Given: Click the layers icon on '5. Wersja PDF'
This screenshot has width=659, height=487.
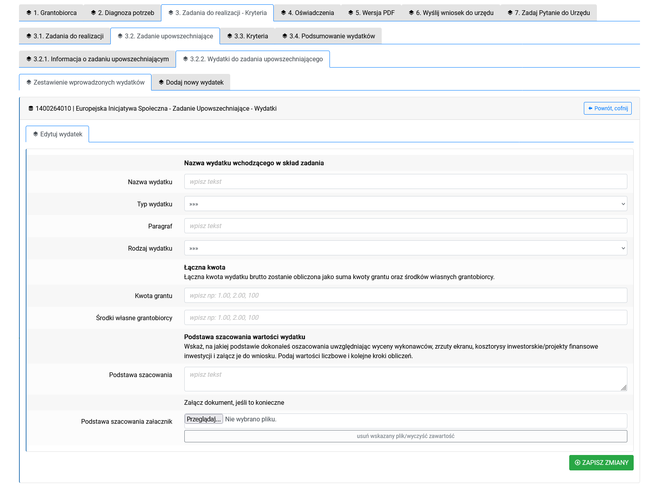Looking at the screenshot, I should coord(350,13).
